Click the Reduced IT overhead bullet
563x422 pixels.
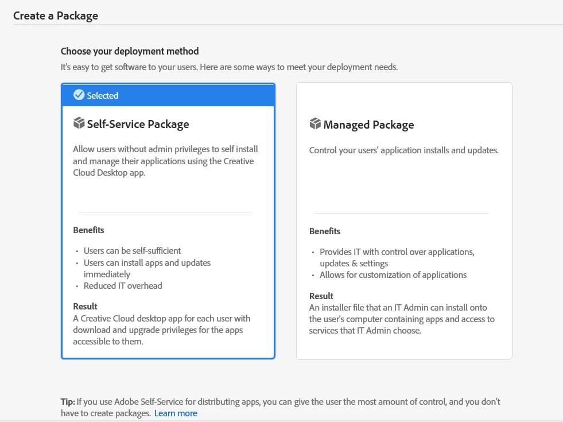123,285
